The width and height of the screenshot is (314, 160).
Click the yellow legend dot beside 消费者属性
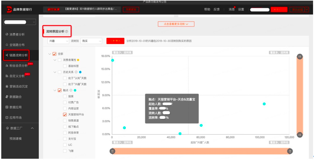pyautogui.click(x=78, y=60)
